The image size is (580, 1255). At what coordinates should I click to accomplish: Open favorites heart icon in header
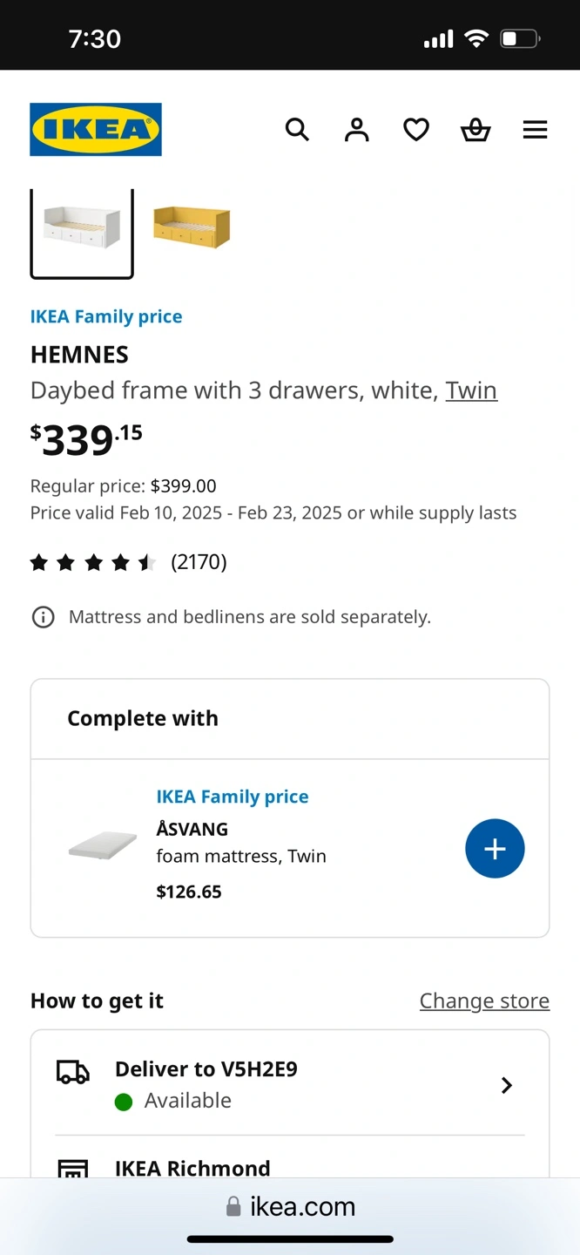click(416, 130)
